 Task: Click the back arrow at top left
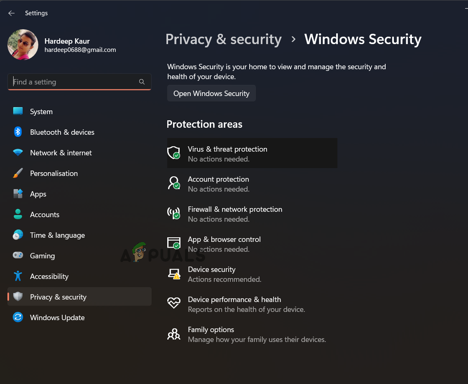(11, 13)
